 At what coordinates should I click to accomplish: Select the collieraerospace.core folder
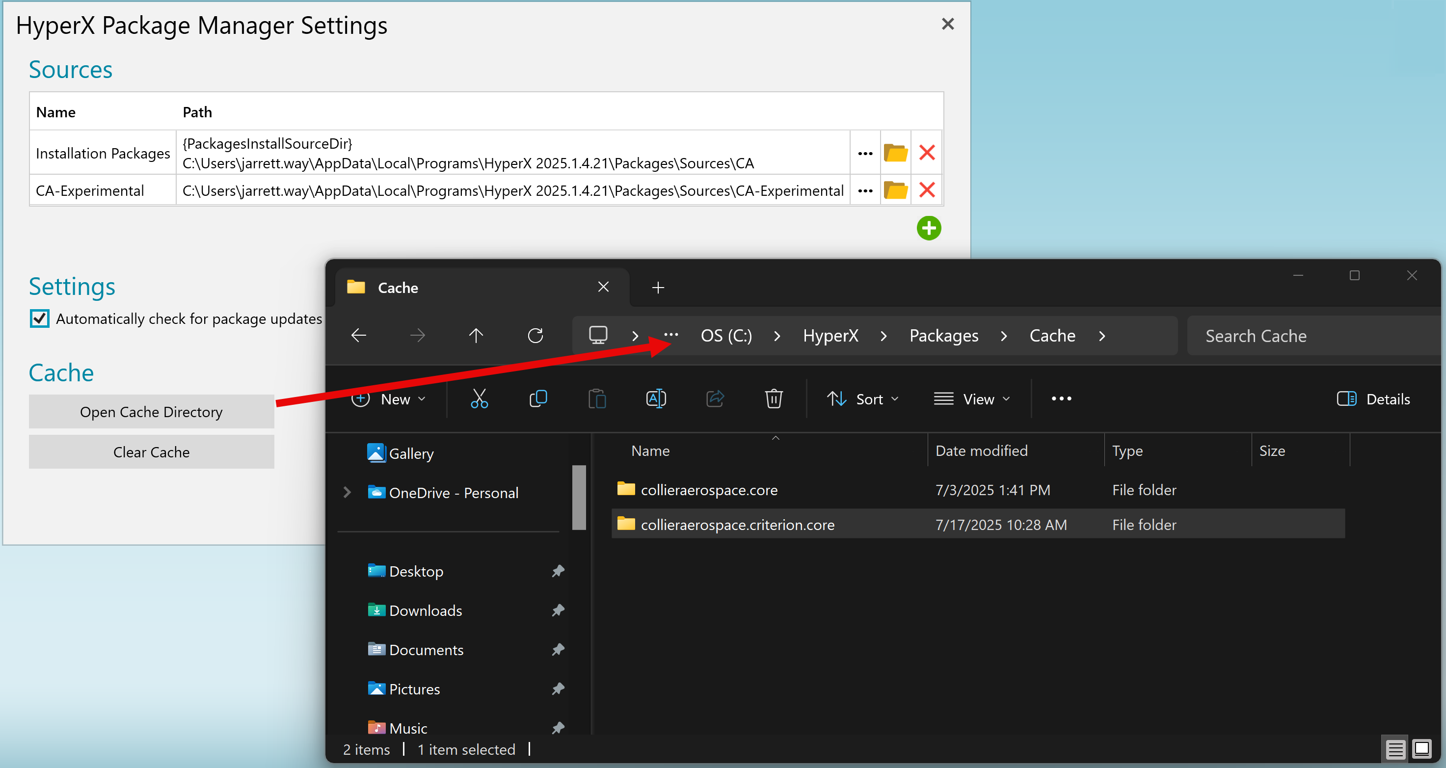978,490
